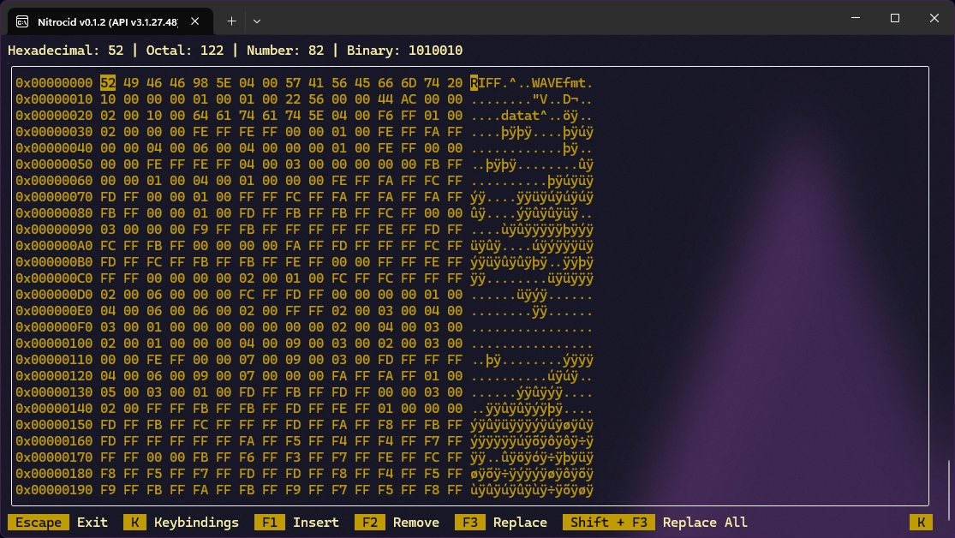Image resolution: width=955 pixels, height=538 pixels.
Task: Select highlighted byte 52 at offset 0x00000000
Action: pyautogui.click(x=108, y=83)
